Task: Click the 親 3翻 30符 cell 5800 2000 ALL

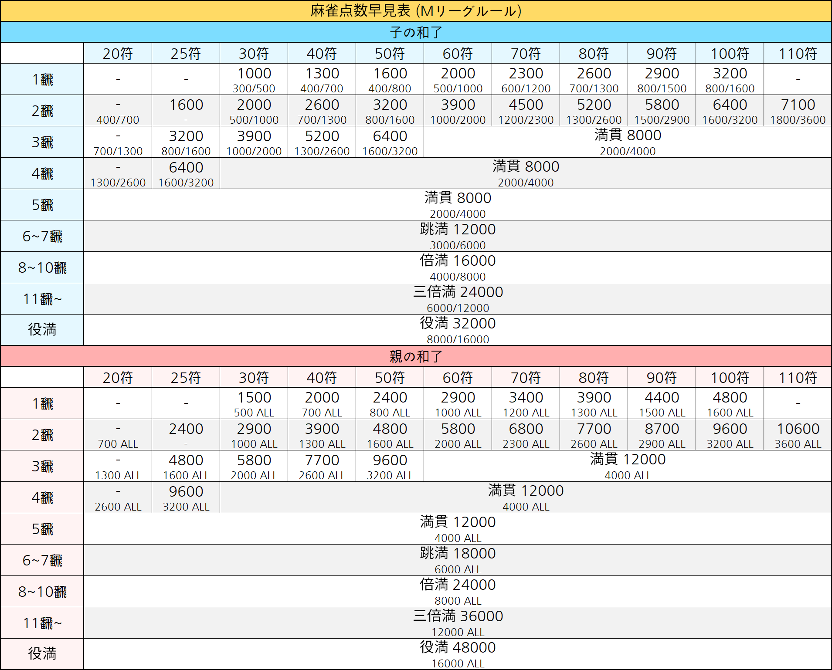Action: pyautogui.click(x=254, y=466)
